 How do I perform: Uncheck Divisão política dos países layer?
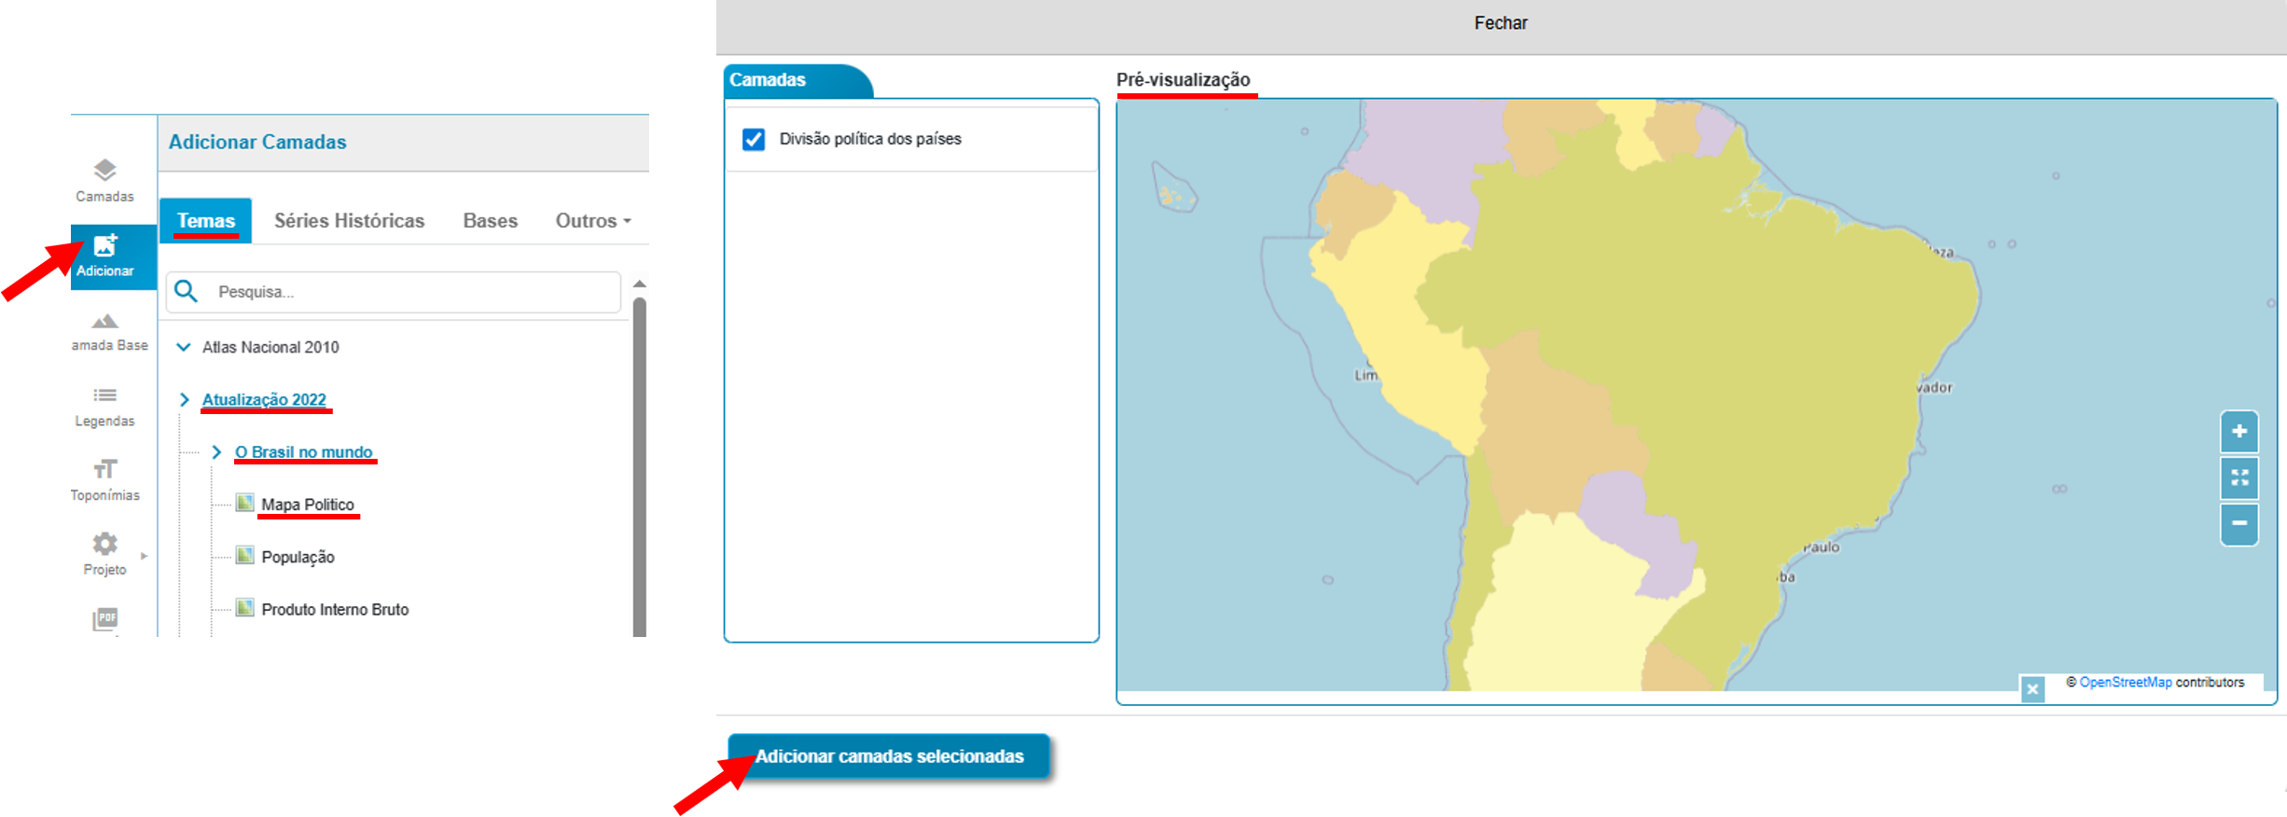pyautogui.click(x=754, y=139)
